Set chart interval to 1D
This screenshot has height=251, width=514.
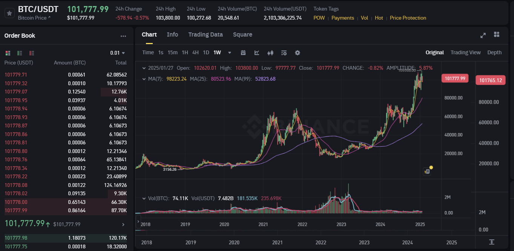pyautogui.click(x=206, y=52)
